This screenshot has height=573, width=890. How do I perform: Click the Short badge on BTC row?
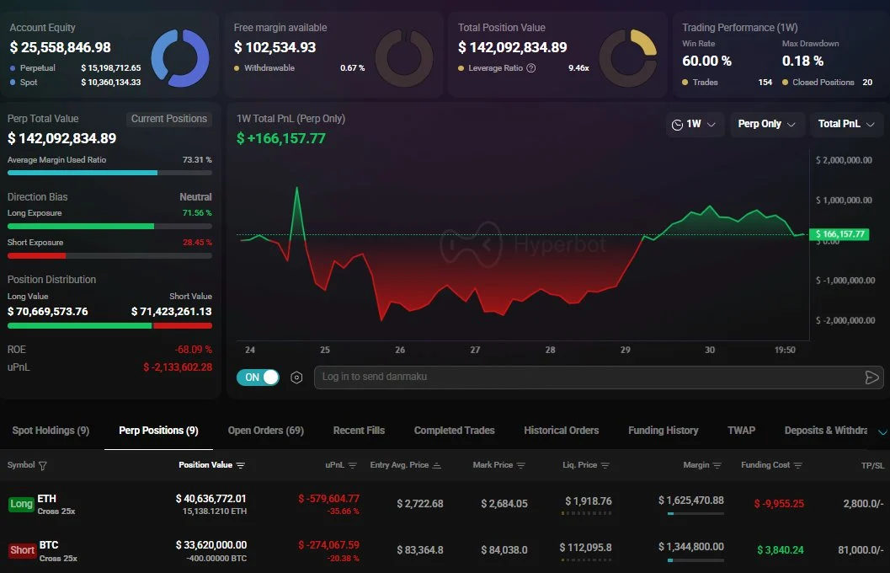pyautogui.click(x=22, y=550)
